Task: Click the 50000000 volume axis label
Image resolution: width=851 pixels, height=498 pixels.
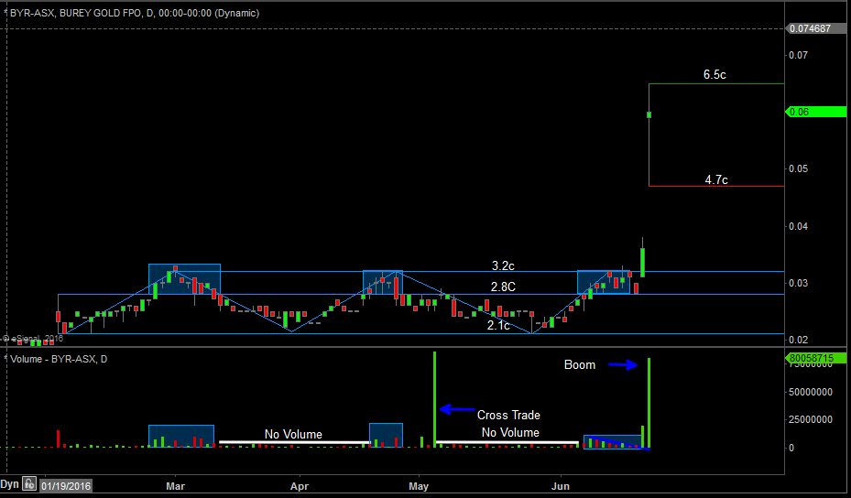Action: [x=811, y=392]
